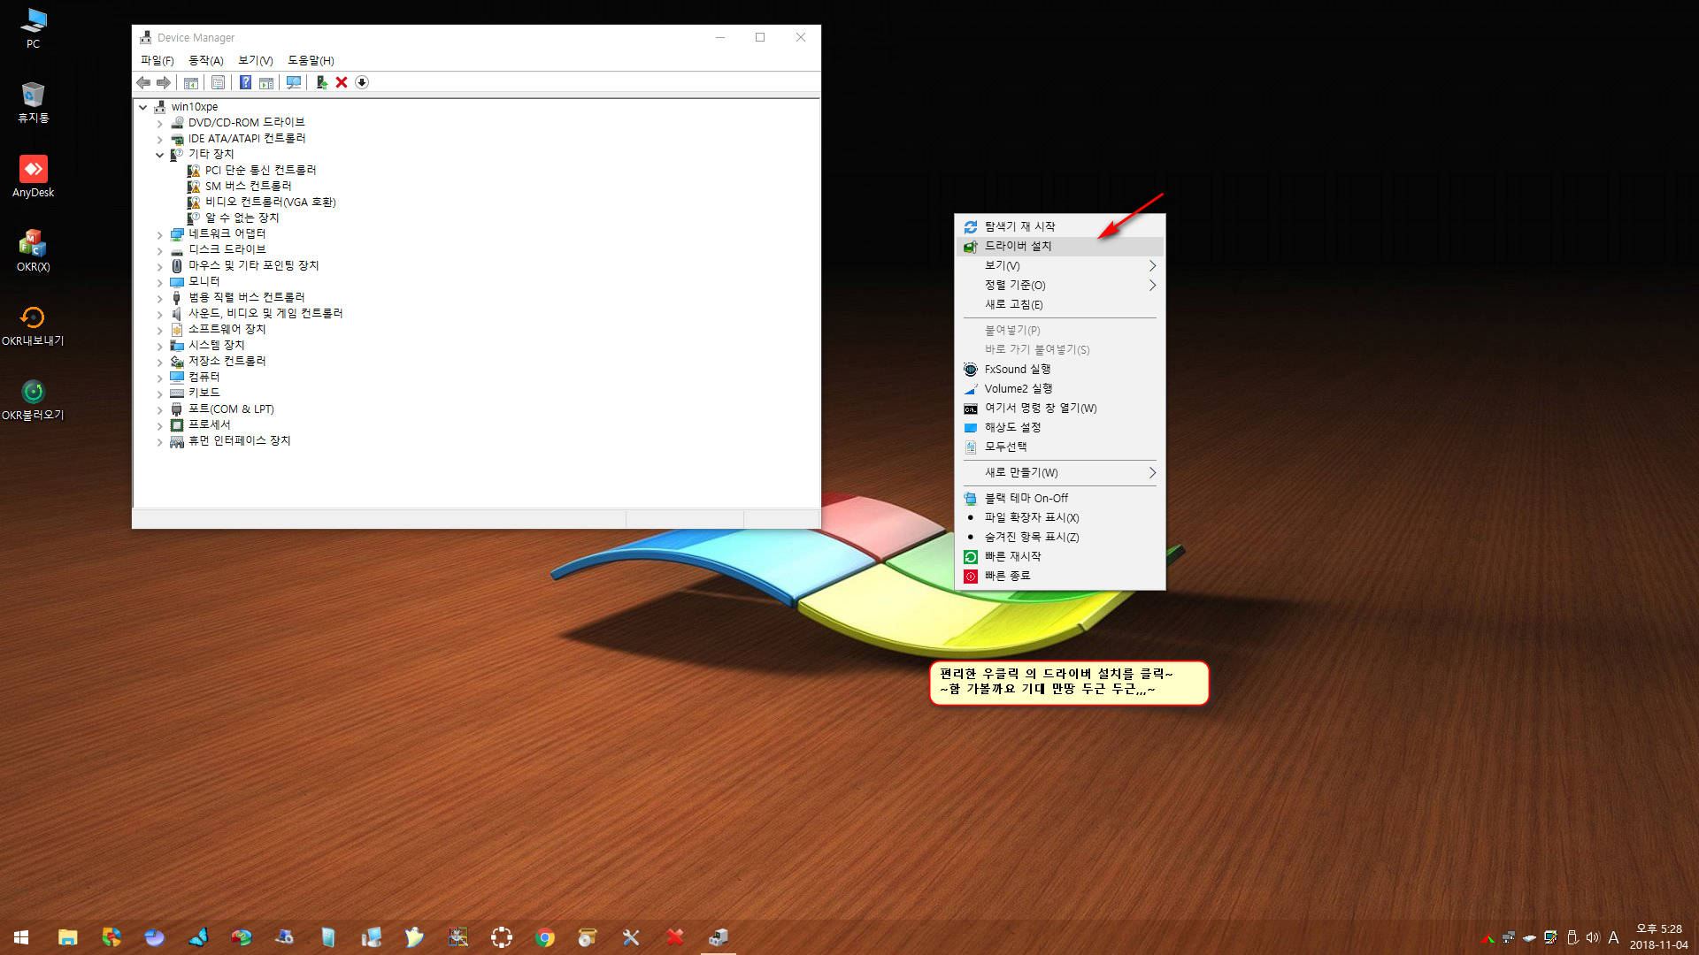Choose FxSound 실행 in context menu
This screenshot has height=955, width=1699.
[1059, 370]
